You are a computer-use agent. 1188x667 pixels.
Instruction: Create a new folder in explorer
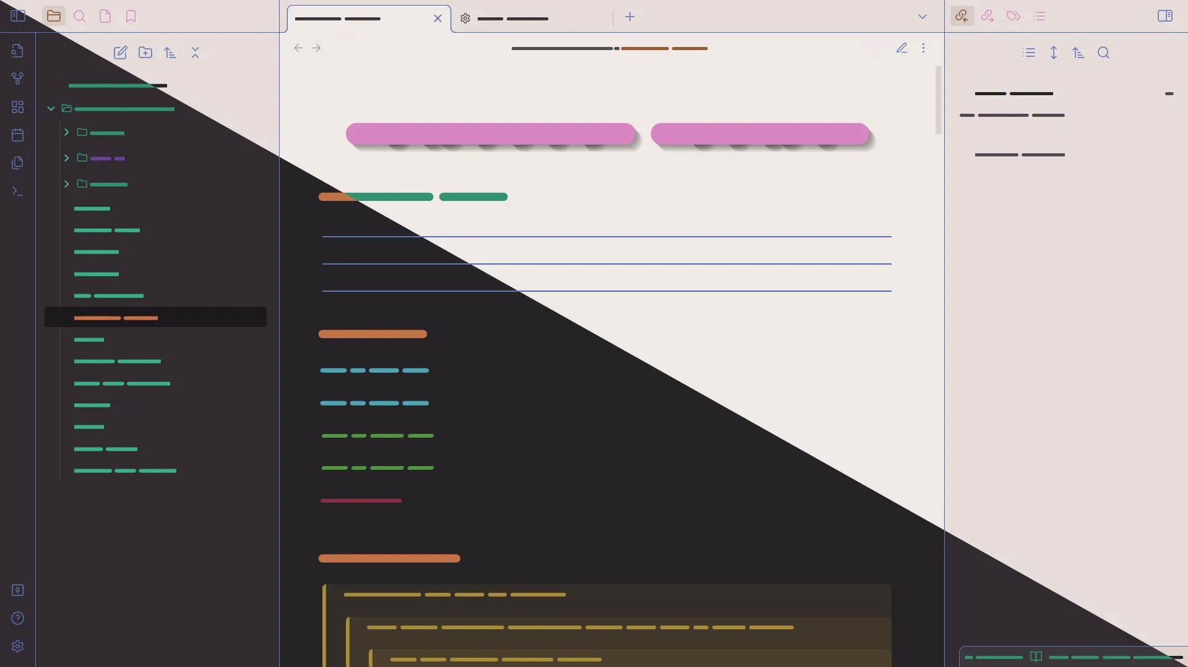point(145,53)
